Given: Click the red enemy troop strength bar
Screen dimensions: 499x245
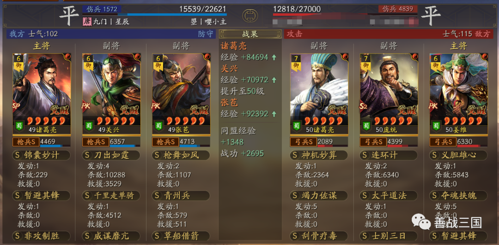Looking at the screenshot, I should point(345,14).
